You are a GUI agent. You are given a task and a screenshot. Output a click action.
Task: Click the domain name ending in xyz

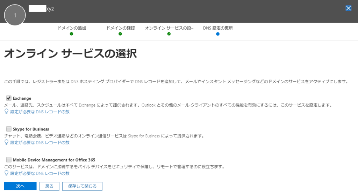point(41,9)
